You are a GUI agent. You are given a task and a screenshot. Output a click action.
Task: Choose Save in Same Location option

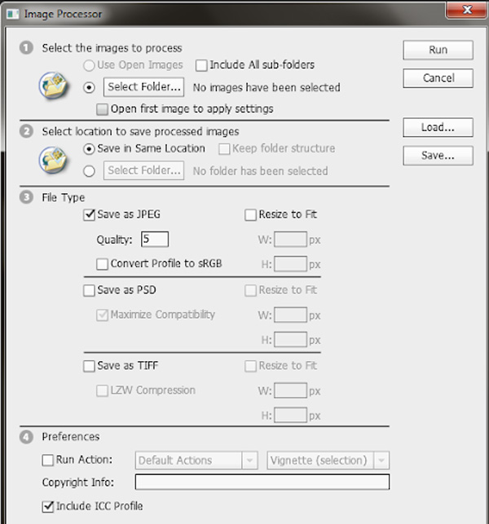coord(89,149)
